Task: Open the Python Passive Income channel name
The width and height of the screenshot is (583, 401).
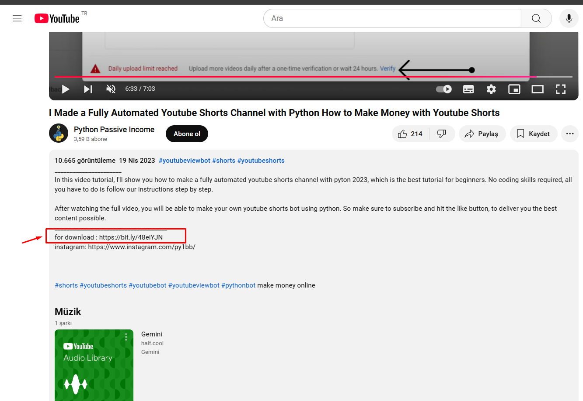Action: click(114, 130)
